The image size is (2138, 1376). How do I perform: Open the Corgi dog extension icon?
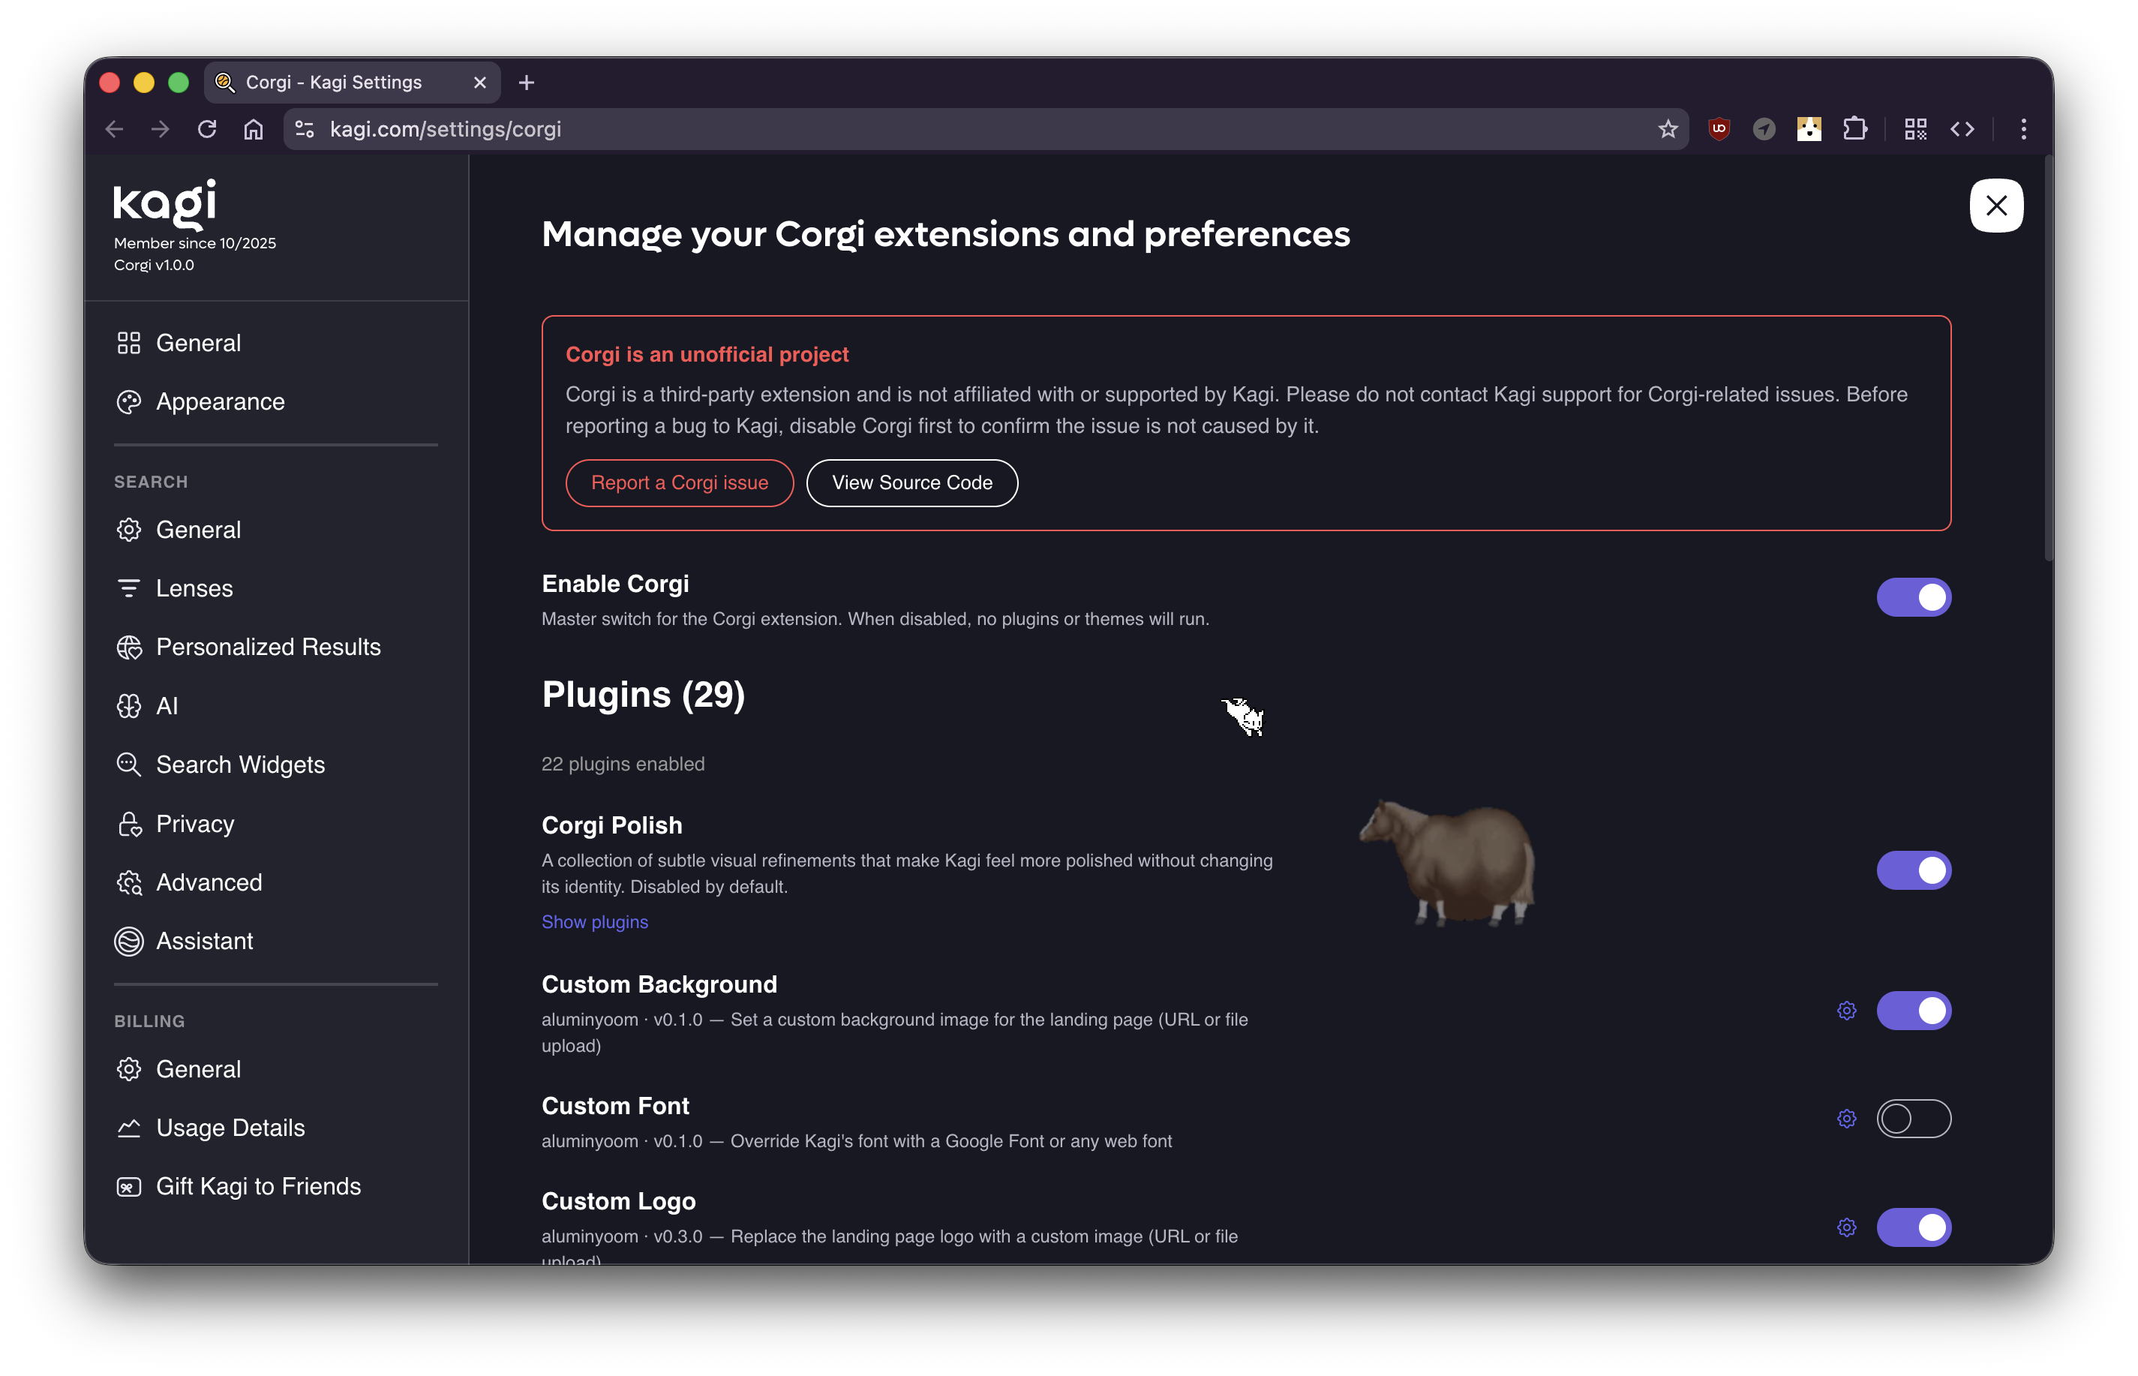coord(1809,130)
